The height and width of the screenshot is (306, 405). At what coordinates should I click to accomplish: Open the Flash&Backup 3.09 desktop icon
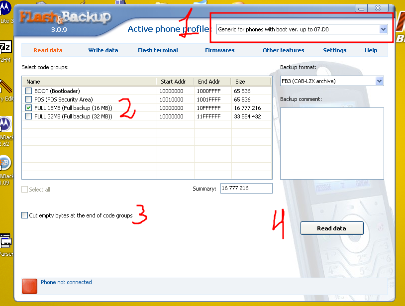[5, 163]
